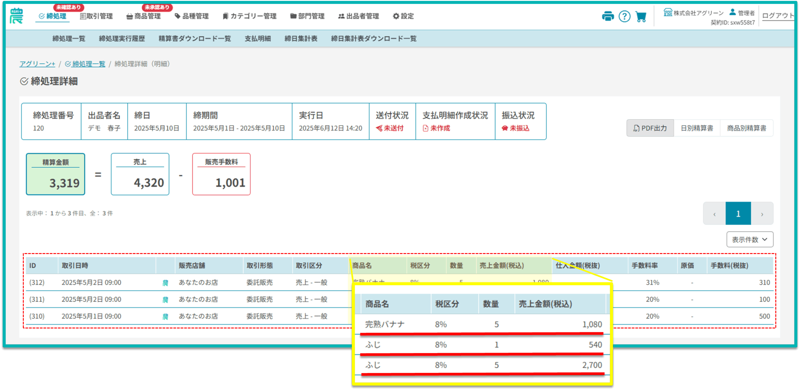Image resolution: width=800 pixels, height=390 pixels.
Task: Open 締日集計表ダウンロード一覧 sub tab
Action: pos(374,39)
